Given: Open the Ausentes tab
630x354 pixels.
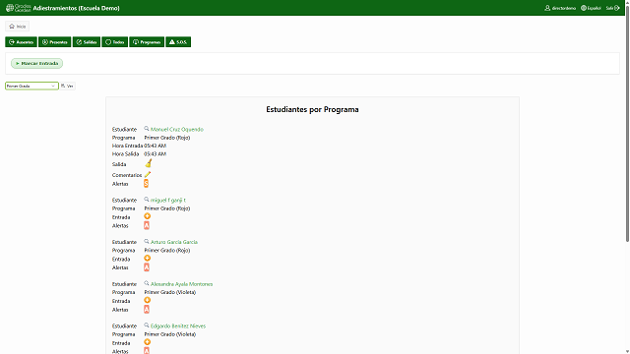Looking at the screenshot, I should pyautogui.click(x=21, y=42).
